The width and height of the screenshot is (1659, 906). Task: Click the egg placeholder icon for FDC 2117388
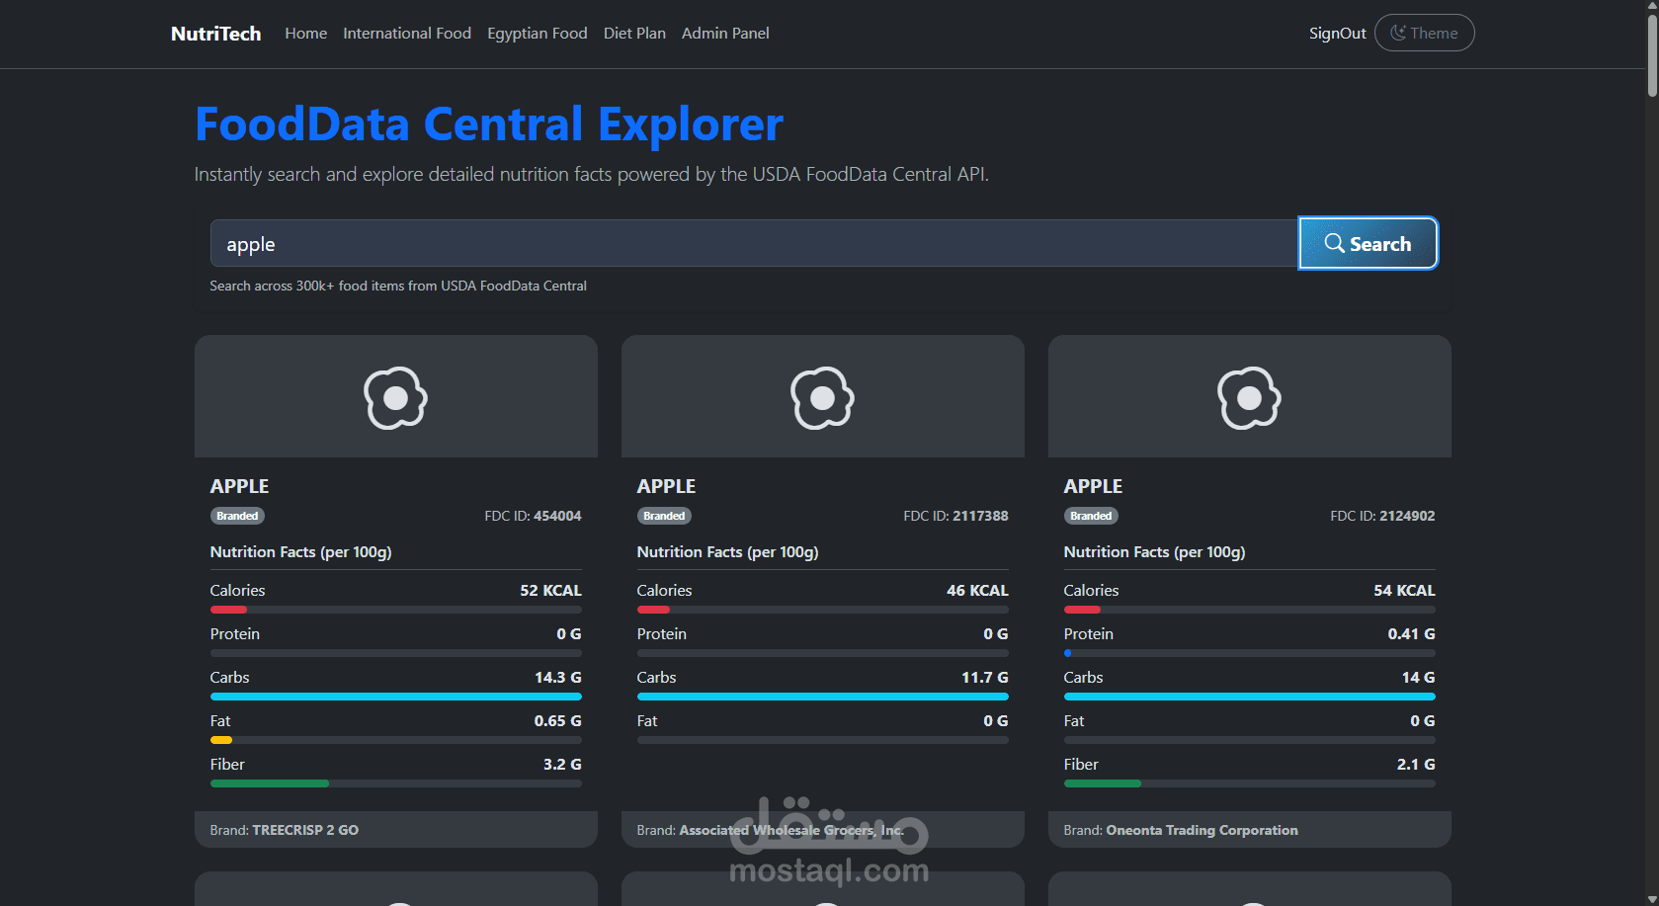pyautogui.click(x=822, y=398)
